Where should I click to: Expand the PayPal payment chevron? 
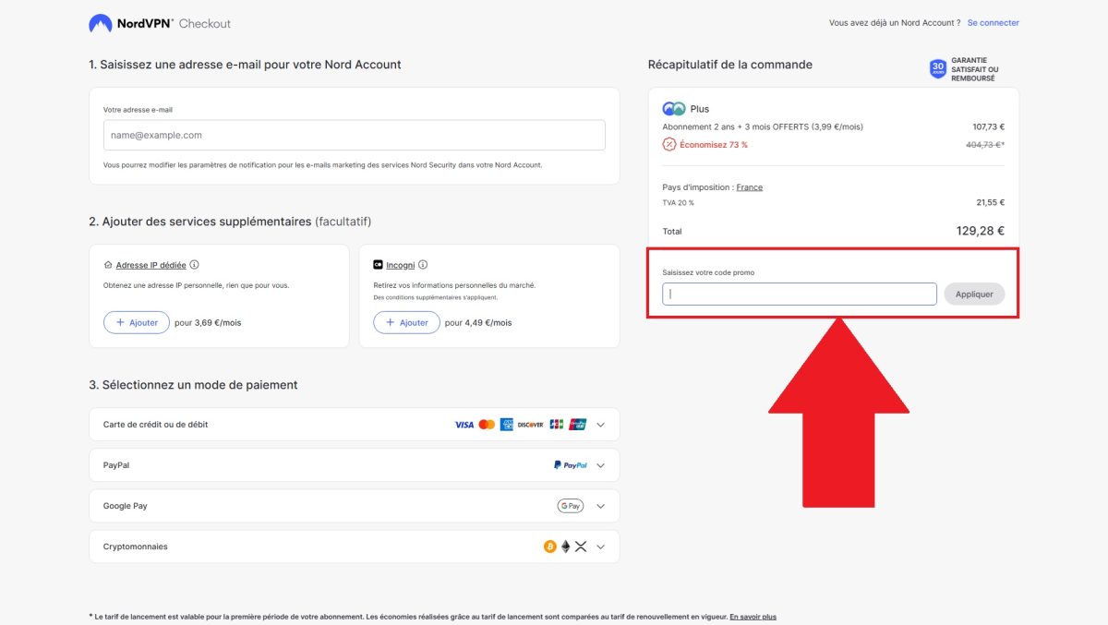pyautogui.click(x=600, y=465)
